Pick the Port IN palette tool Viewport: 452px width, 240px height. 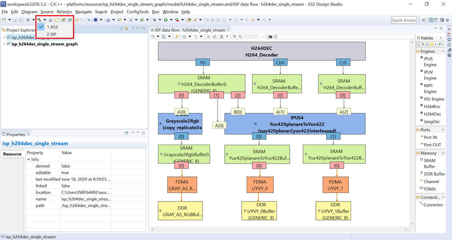coord(428,137)
